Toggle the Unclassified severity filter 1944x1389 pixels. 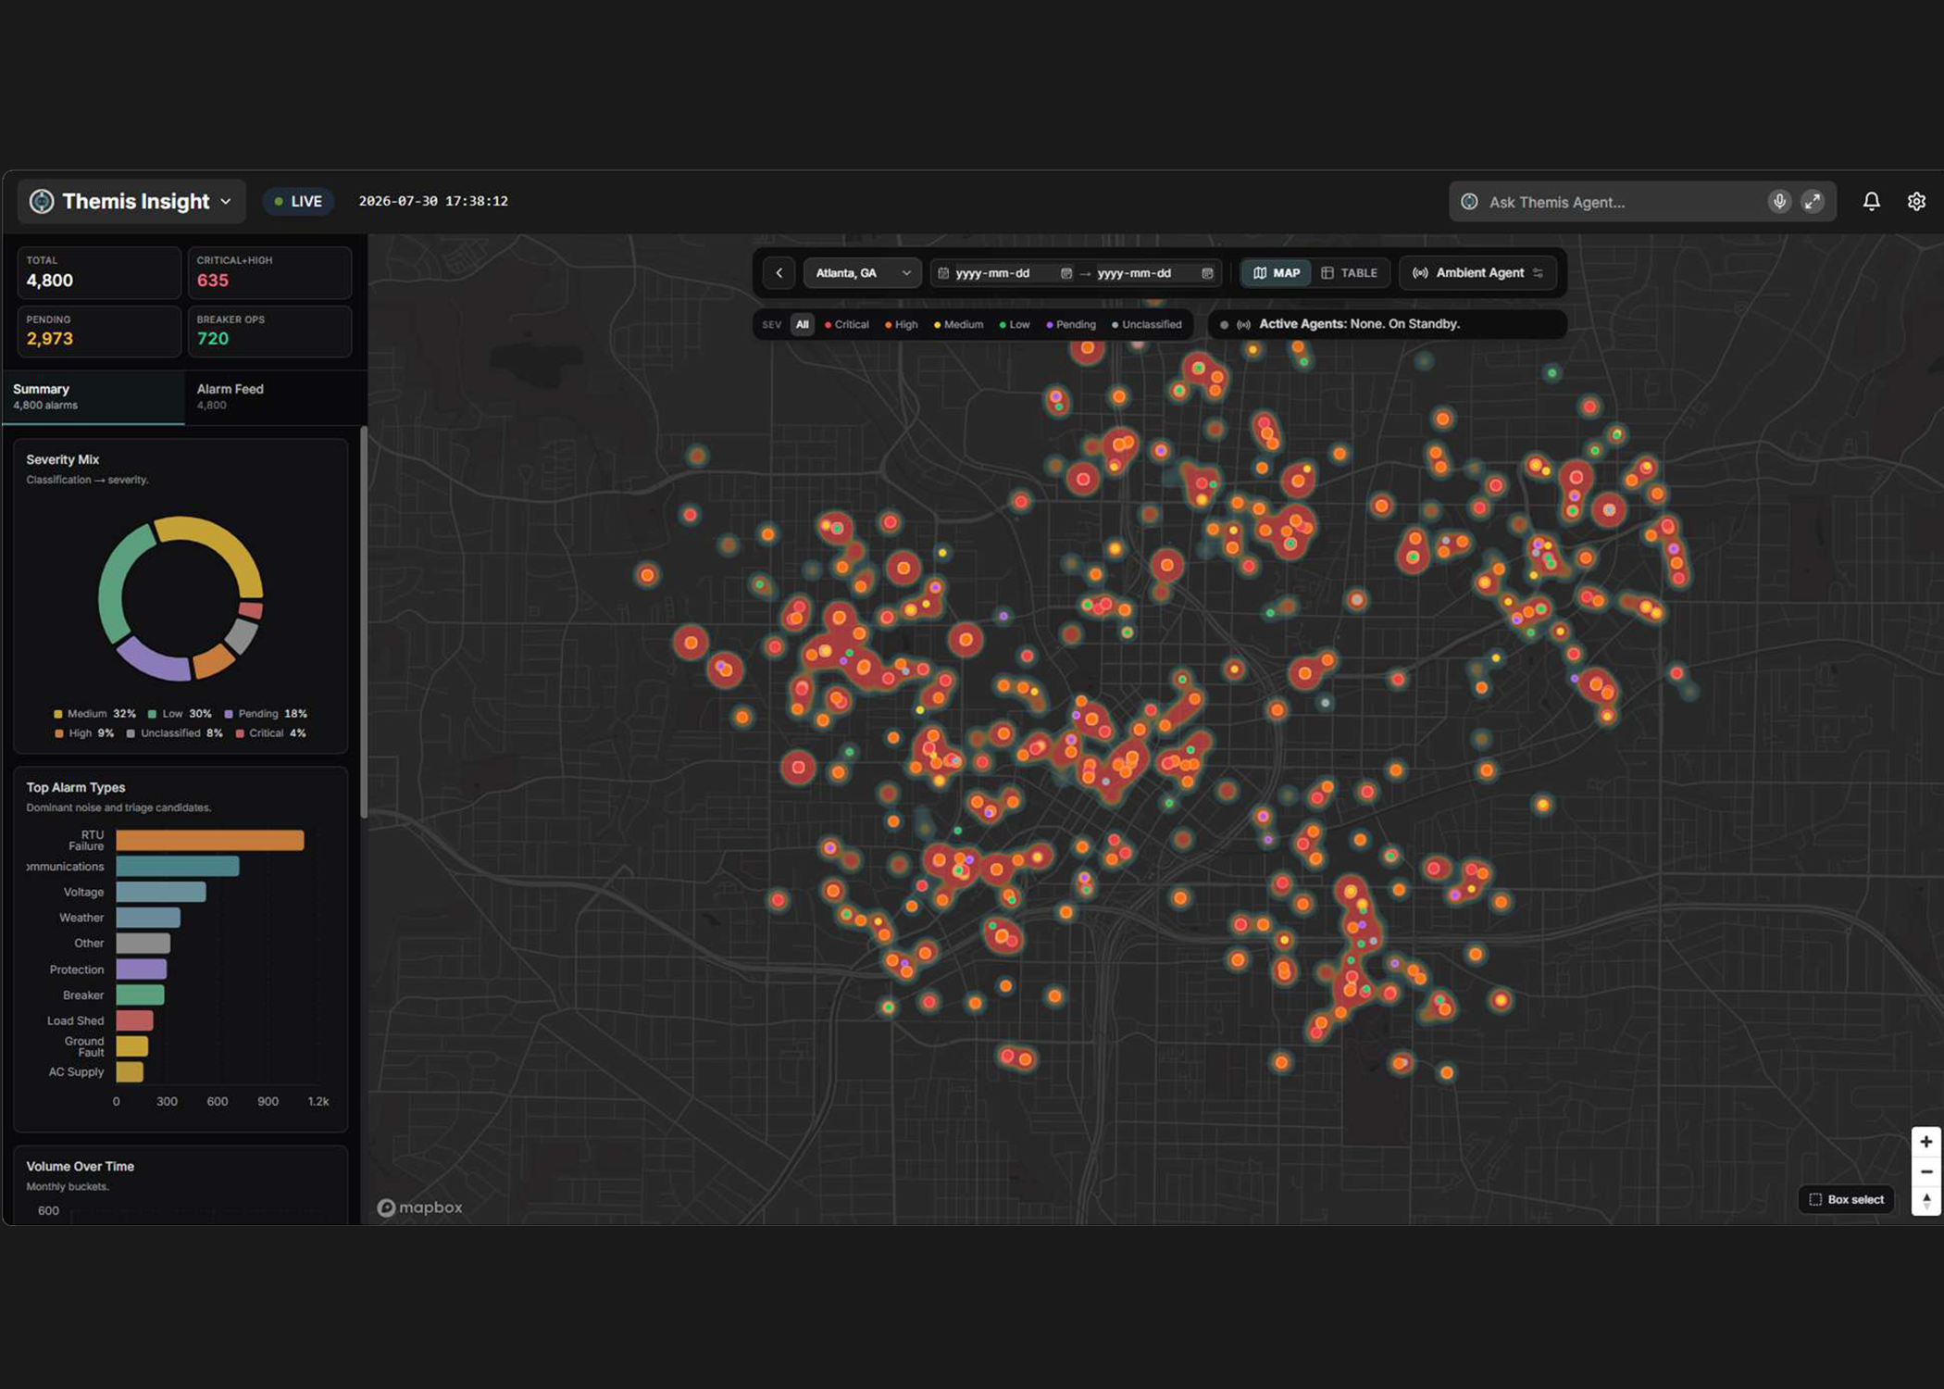1146,325
